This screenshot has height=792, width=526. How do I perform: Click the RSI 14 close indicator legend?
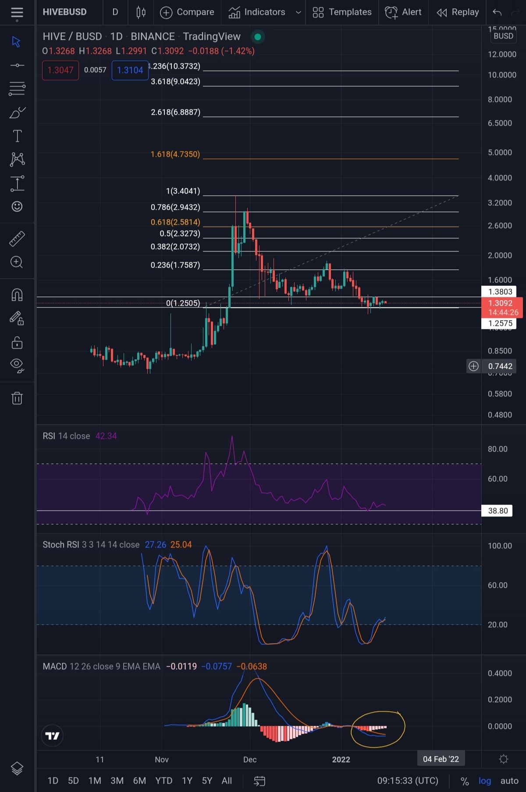click(x=66, y=436)
